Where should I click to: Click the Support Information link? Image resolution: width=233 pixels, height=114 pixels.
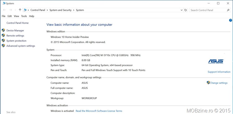click(219, 72)
